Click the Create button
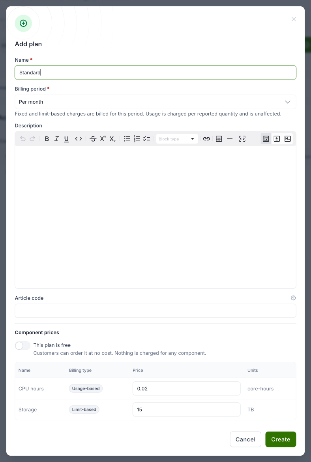311x462 pixels. 281,439
